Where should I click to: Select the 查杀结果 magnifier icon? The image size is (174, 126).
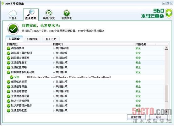[31, 13]
